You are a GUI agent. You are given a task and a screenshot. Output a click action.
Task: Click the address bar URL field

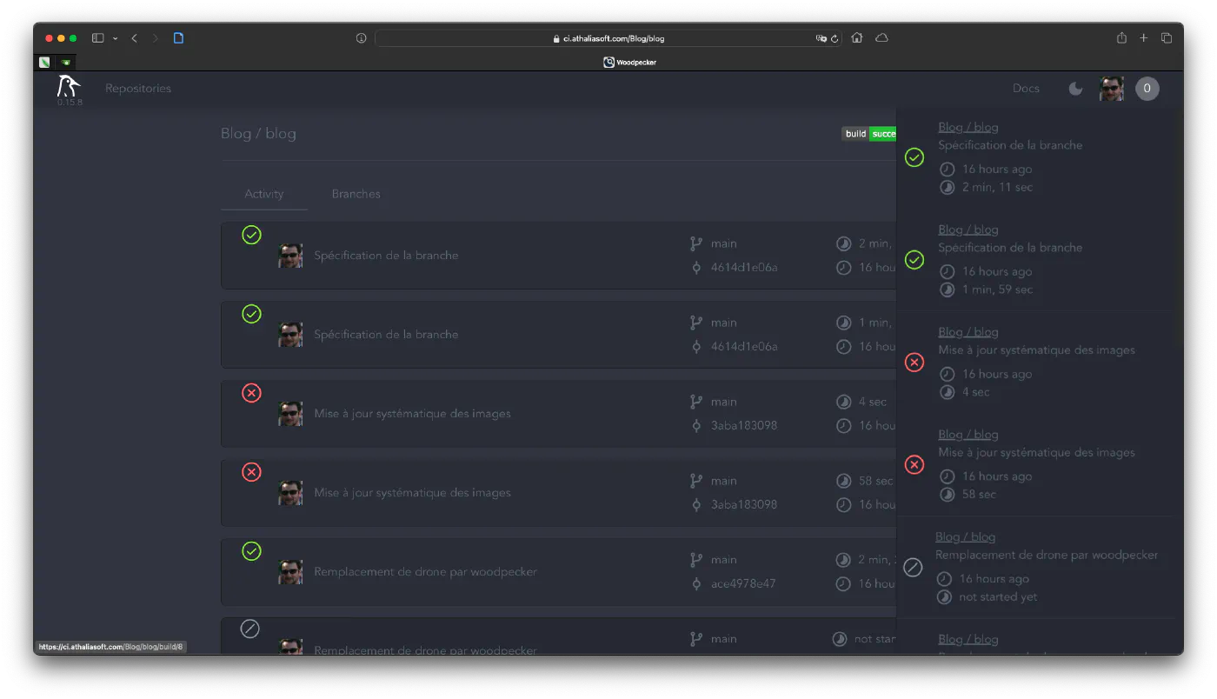[608, 38]
